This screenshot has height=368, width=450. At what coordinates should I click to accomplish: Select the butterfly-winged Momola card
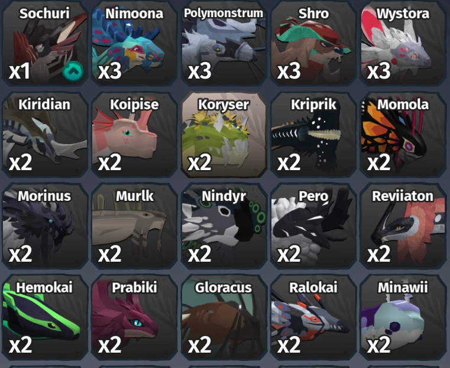403,135
